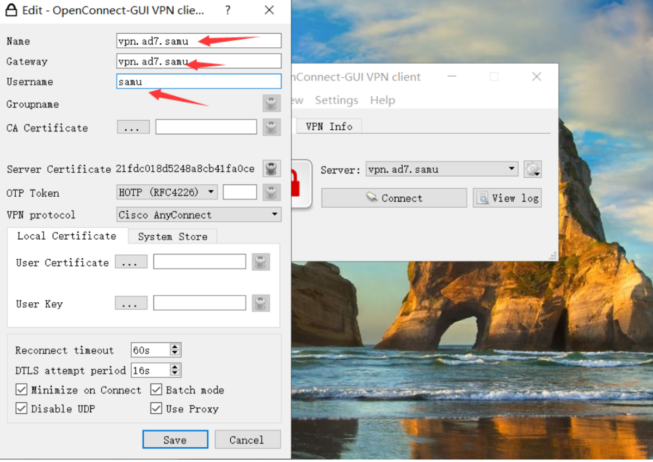The image size is (653, 462).
Task: Uncheck the Disable UDP checkbox
Action: click(21, 408)
